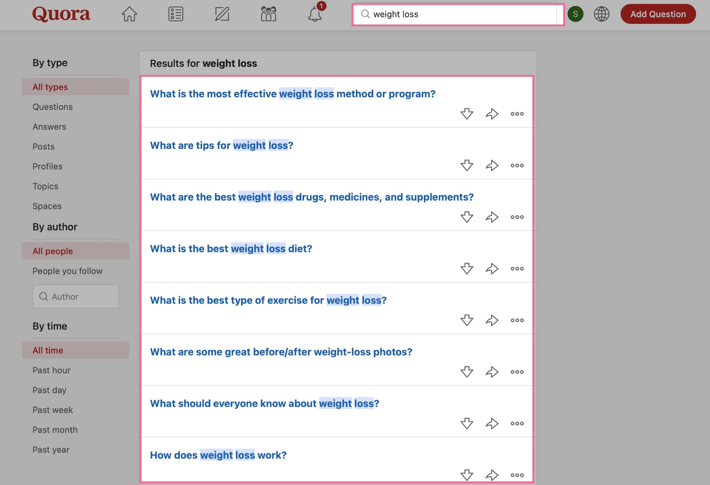Share 'before/after weight-loss photos' question
The width and height of the screenshot is (710, 485).
coord(492,372)
